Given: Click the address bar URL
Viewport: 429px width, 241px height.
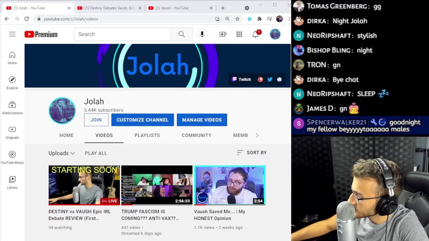Looking at the screenshot, I should tap(71, 19).
